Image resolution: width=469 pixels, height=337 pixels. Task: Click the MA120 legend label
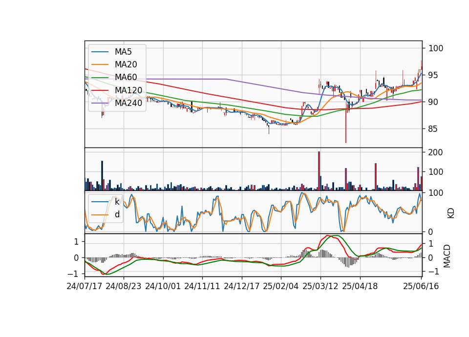(128, 90)
